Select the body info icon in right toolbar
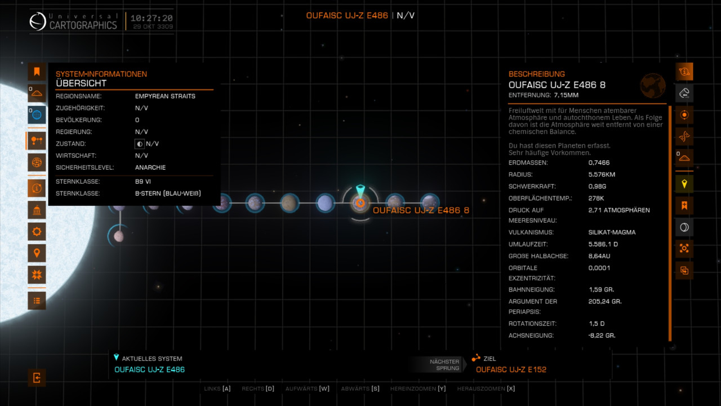The image size is (721, 406). (684, 72)
